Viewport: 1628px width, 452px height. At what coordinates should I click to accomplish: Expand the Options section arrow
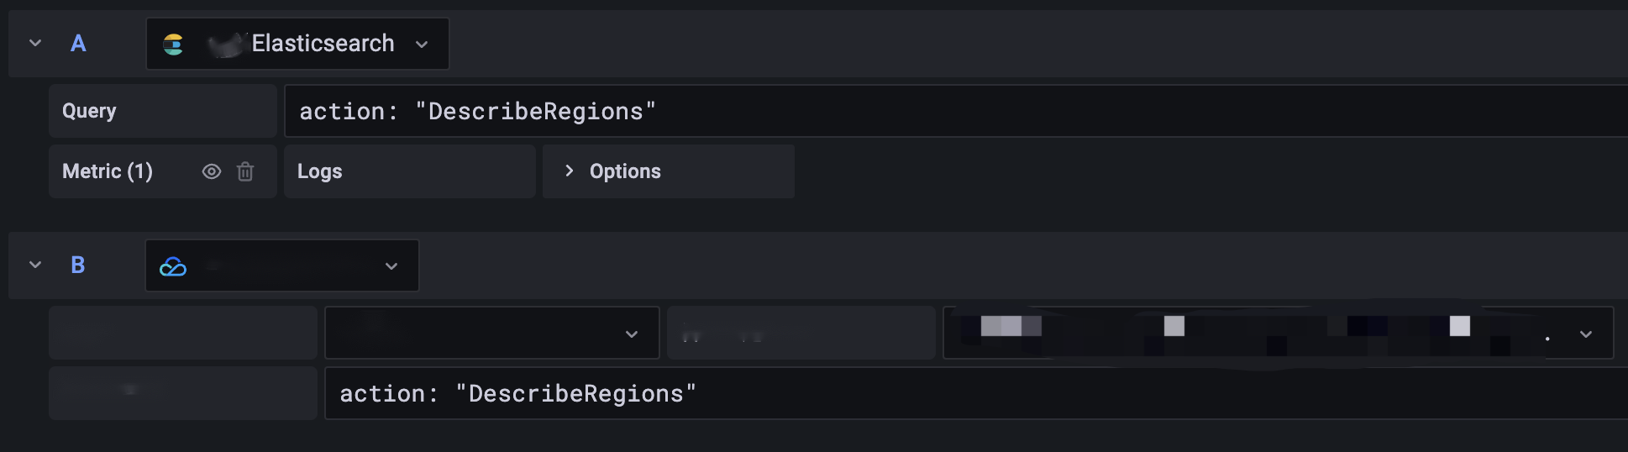click(570, 171)
